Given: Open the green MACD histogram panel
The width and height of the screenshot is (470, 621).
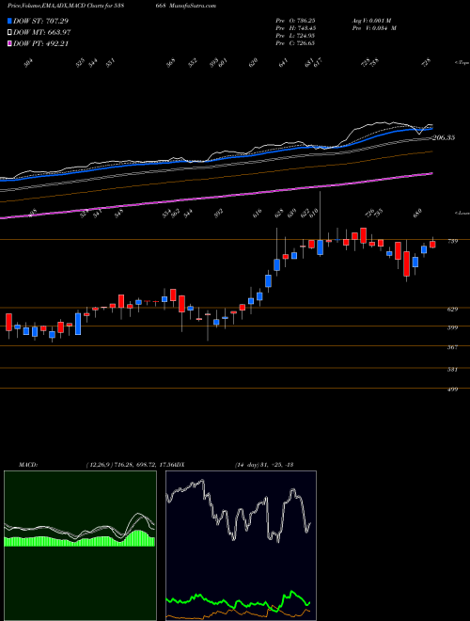Looking at the screenshot, I should click(80, 546).
